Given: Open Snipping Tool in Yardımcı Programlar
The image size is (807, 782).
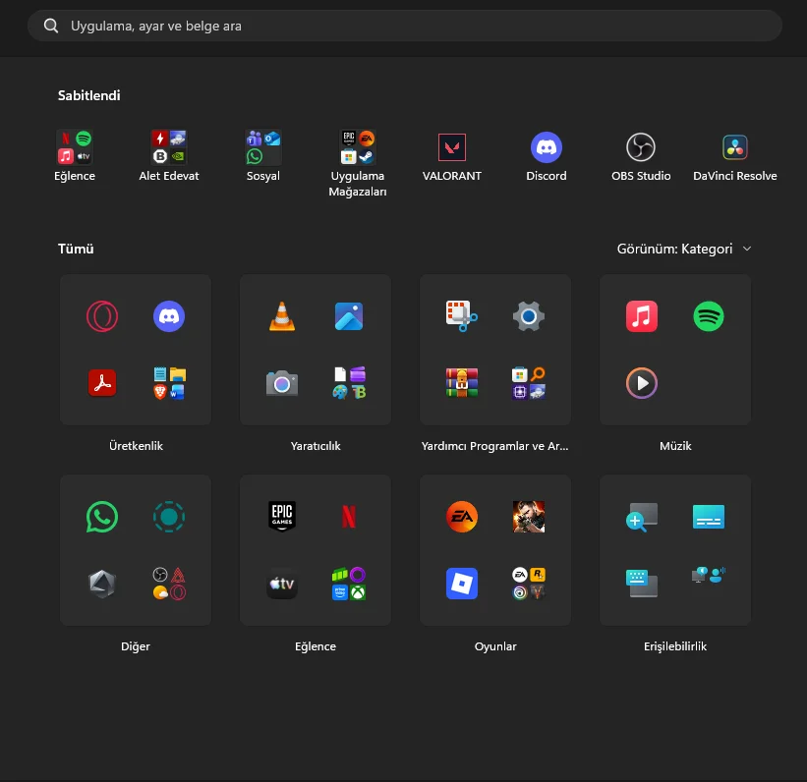Looking at the screenshot, I should click(x=462, y=316).
